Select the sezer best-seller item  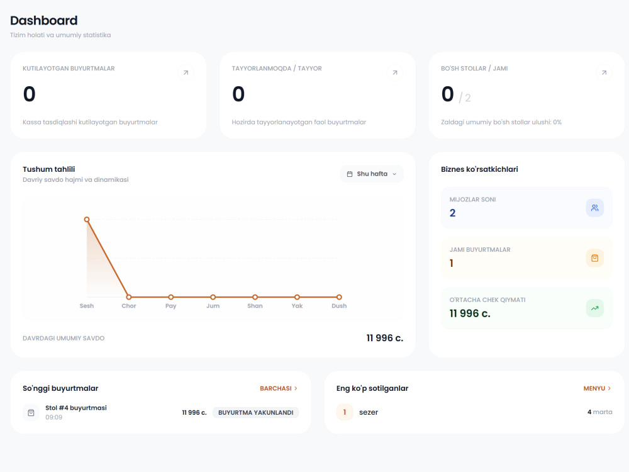[x=474, y=412]
